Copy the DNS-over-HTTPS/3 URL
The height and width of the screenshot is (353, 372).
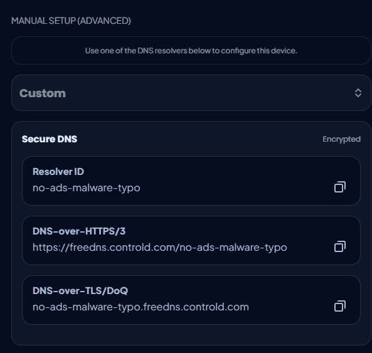point(340,246)
